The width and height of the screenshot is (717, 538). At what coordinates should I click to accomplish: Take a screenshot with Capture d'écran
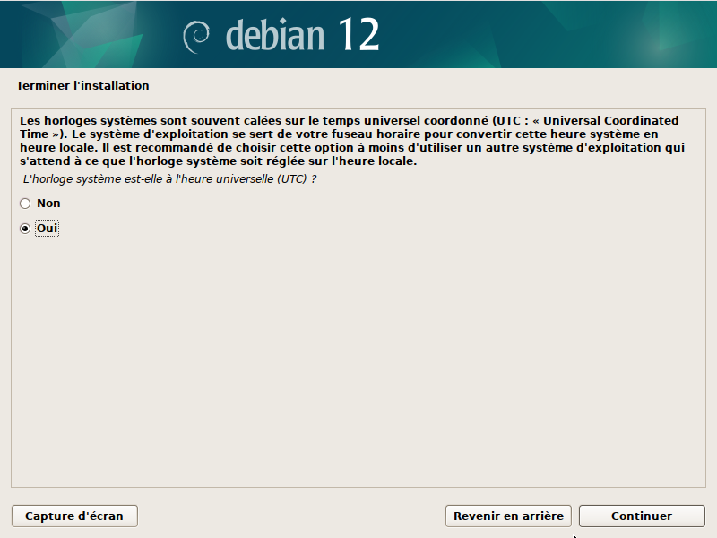pos(74,516)
